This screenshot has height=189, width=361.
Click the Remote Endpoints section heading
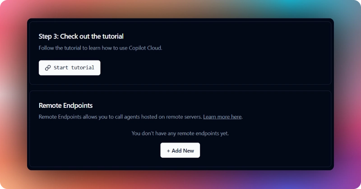pos(65,106)
